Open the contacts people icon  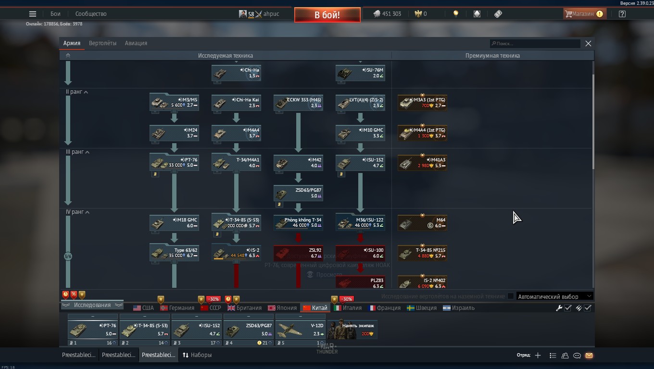[x=565, y=356]
